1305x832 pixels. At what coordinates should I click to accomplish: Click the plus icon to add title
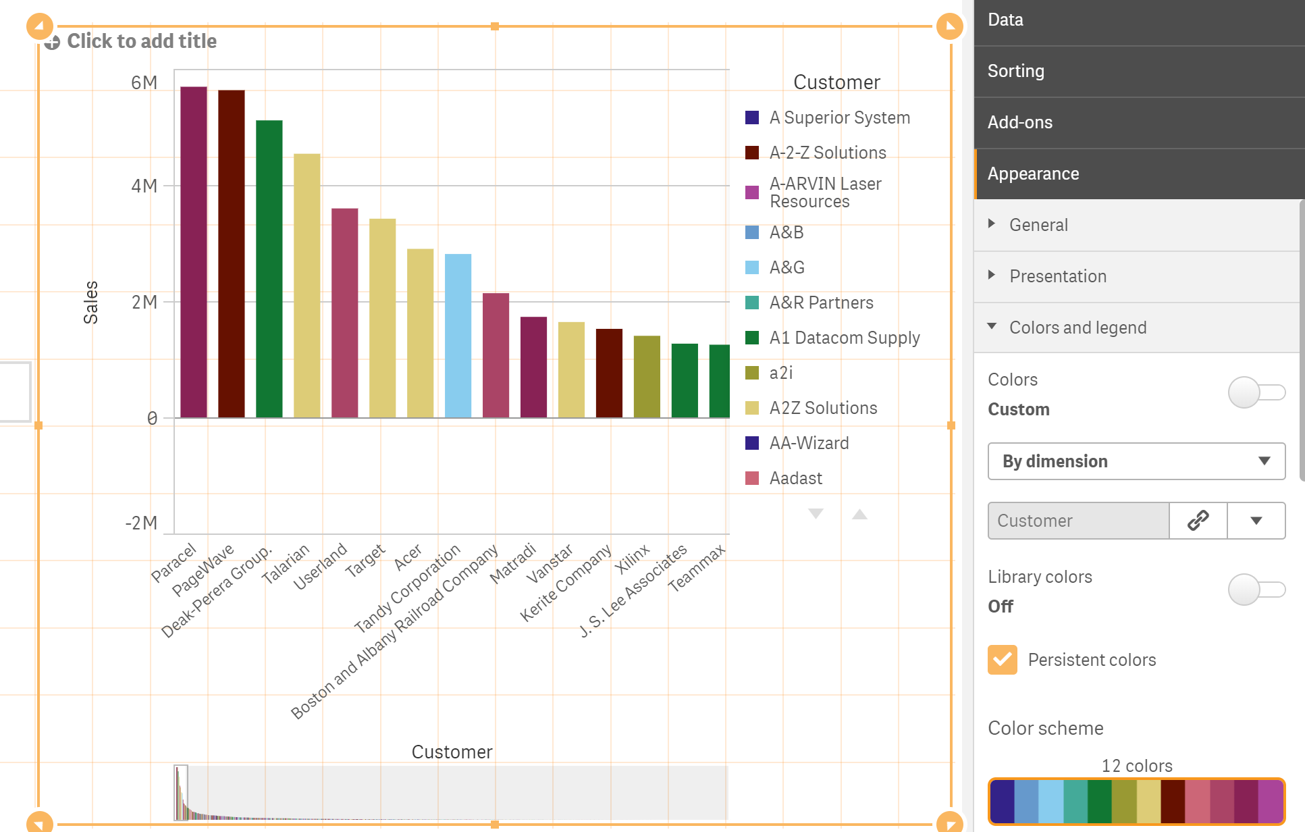52,43
